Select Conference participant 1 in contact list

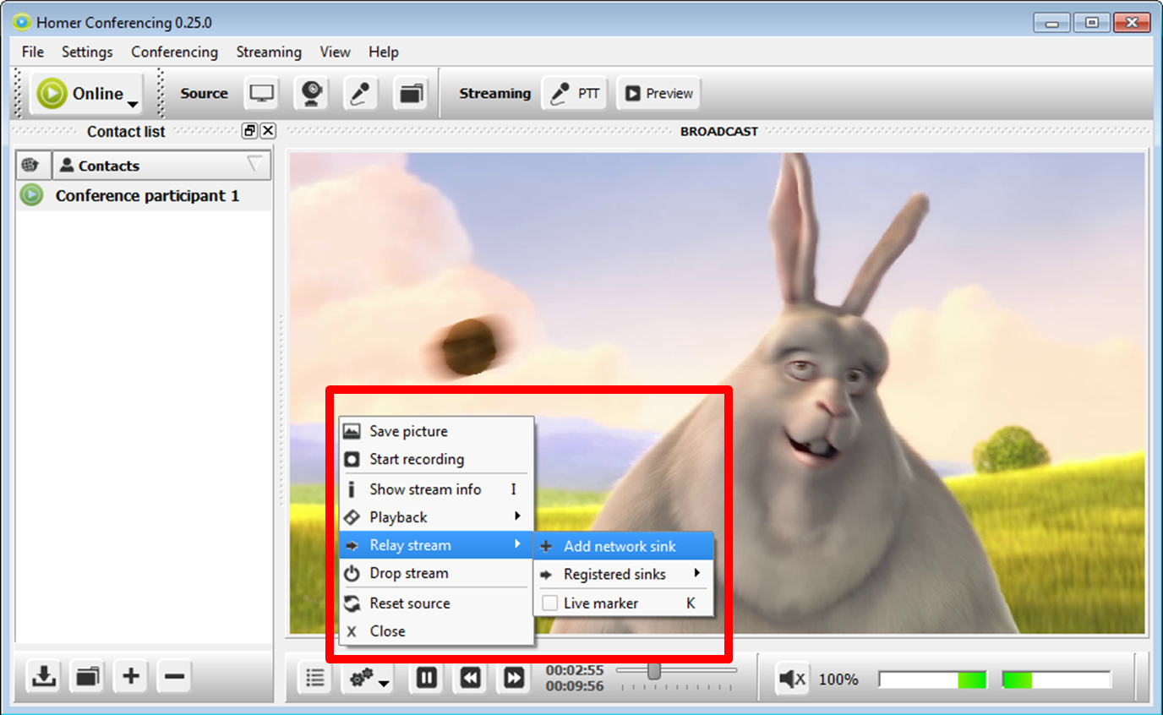[x=146, y=196]
